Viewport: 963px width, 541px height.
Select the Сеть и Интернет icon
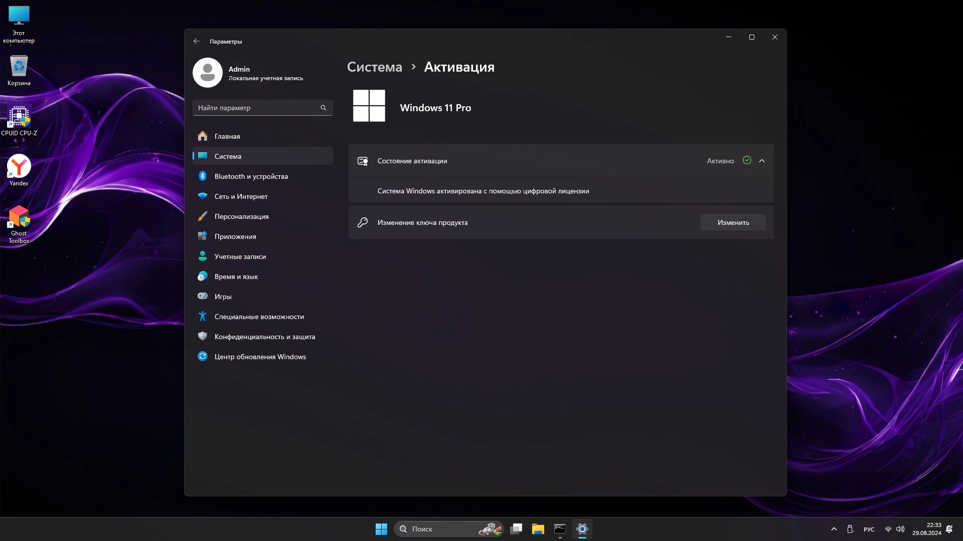coord(203,196)
